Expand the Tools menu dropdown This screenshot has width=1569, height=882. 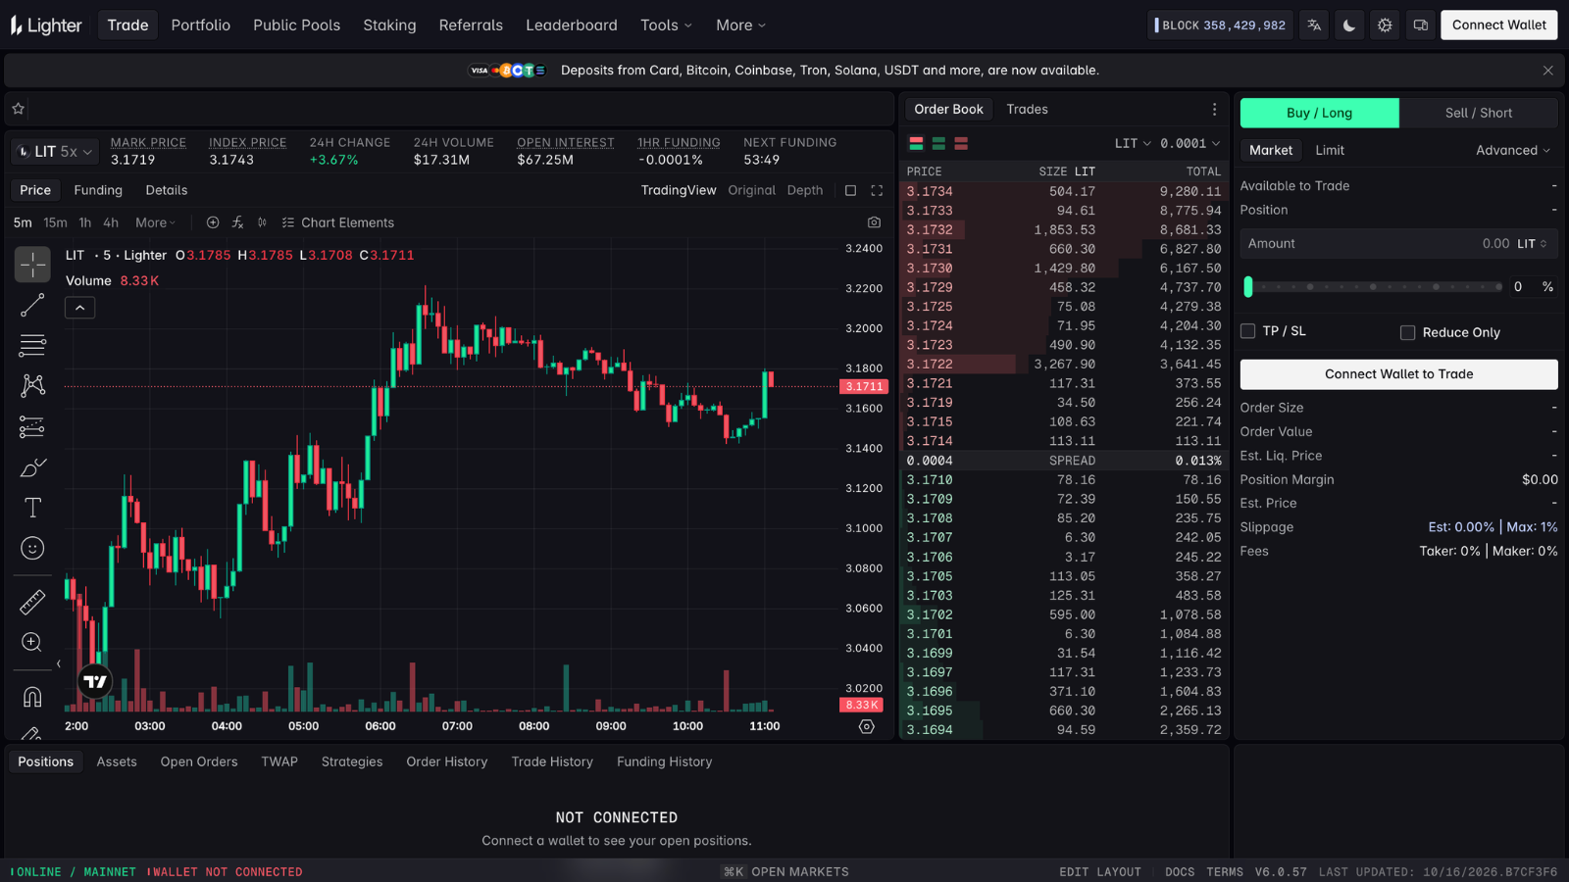click(x=666, y=25)
